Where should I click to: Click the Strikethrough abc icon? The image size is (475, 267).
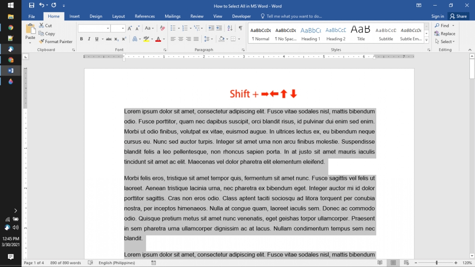(109, 39)
